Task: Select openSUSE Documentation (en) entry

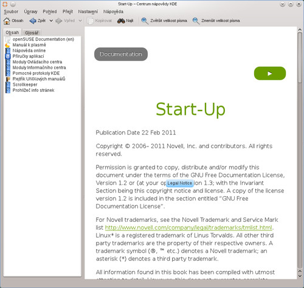Action: 43,39
